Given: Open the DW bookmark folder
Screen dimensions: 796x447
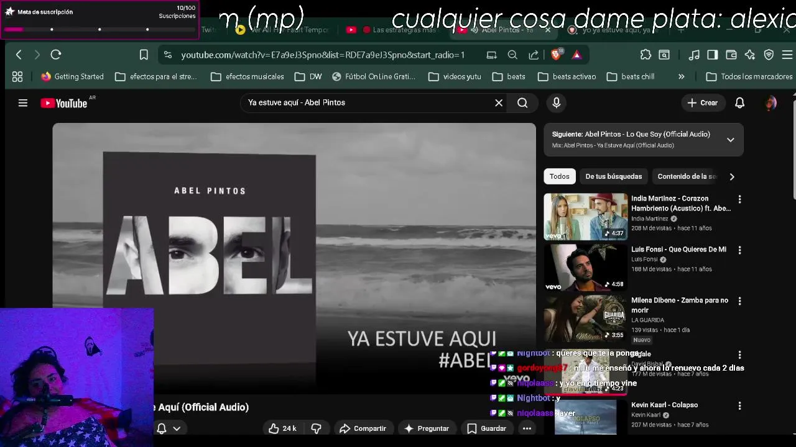Looking at the screenshot, I should pyautogui.click(x=308, y=76).
